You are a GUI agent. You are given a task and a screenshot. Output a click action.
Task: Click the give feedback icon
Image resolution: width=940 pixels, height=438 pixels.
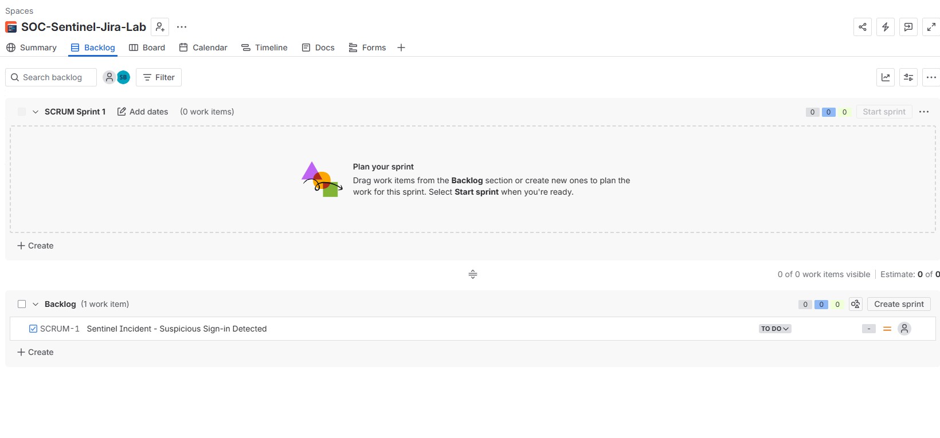(908, 27)
